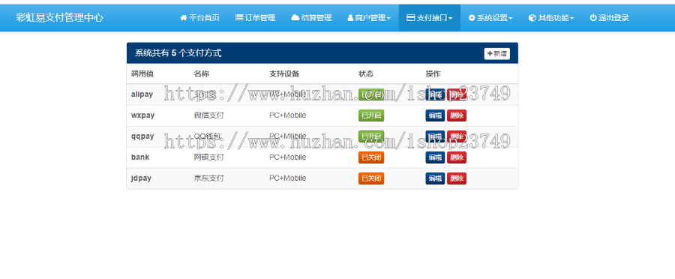This screenshot has height=279, width=675.
Task: Click 编辑 in the qqpay row
Action: point(435,136)
